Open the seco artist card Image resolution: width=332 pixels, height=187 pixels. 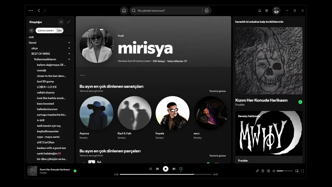[210, 118]
